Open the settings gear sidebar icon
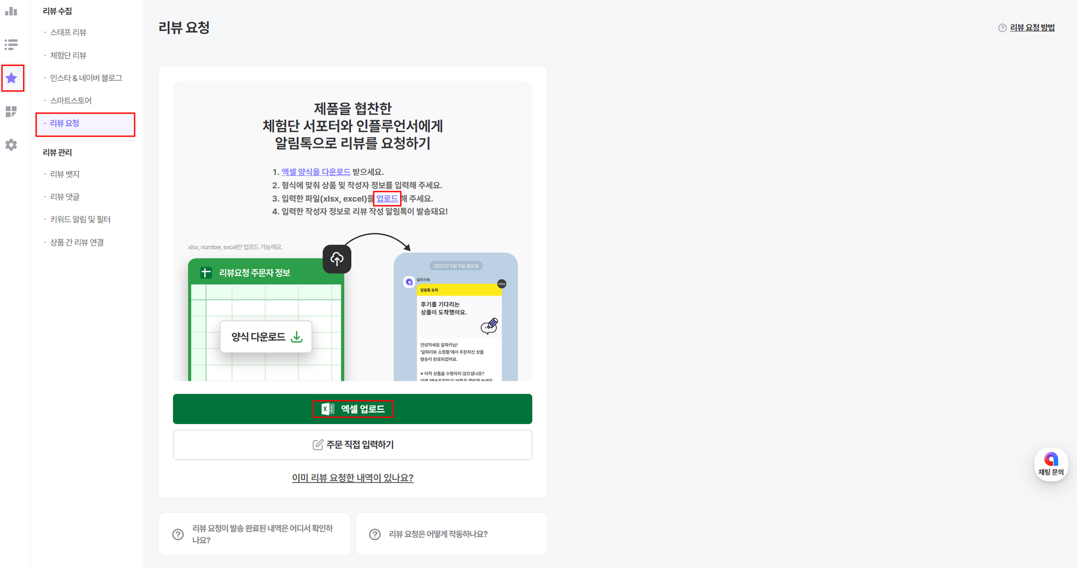 pyautogui.click(x=11, y=145)
